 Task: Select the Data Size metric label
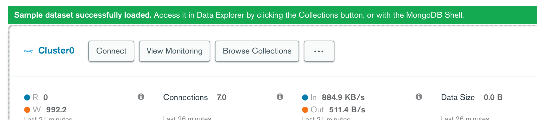coord(458,97)
